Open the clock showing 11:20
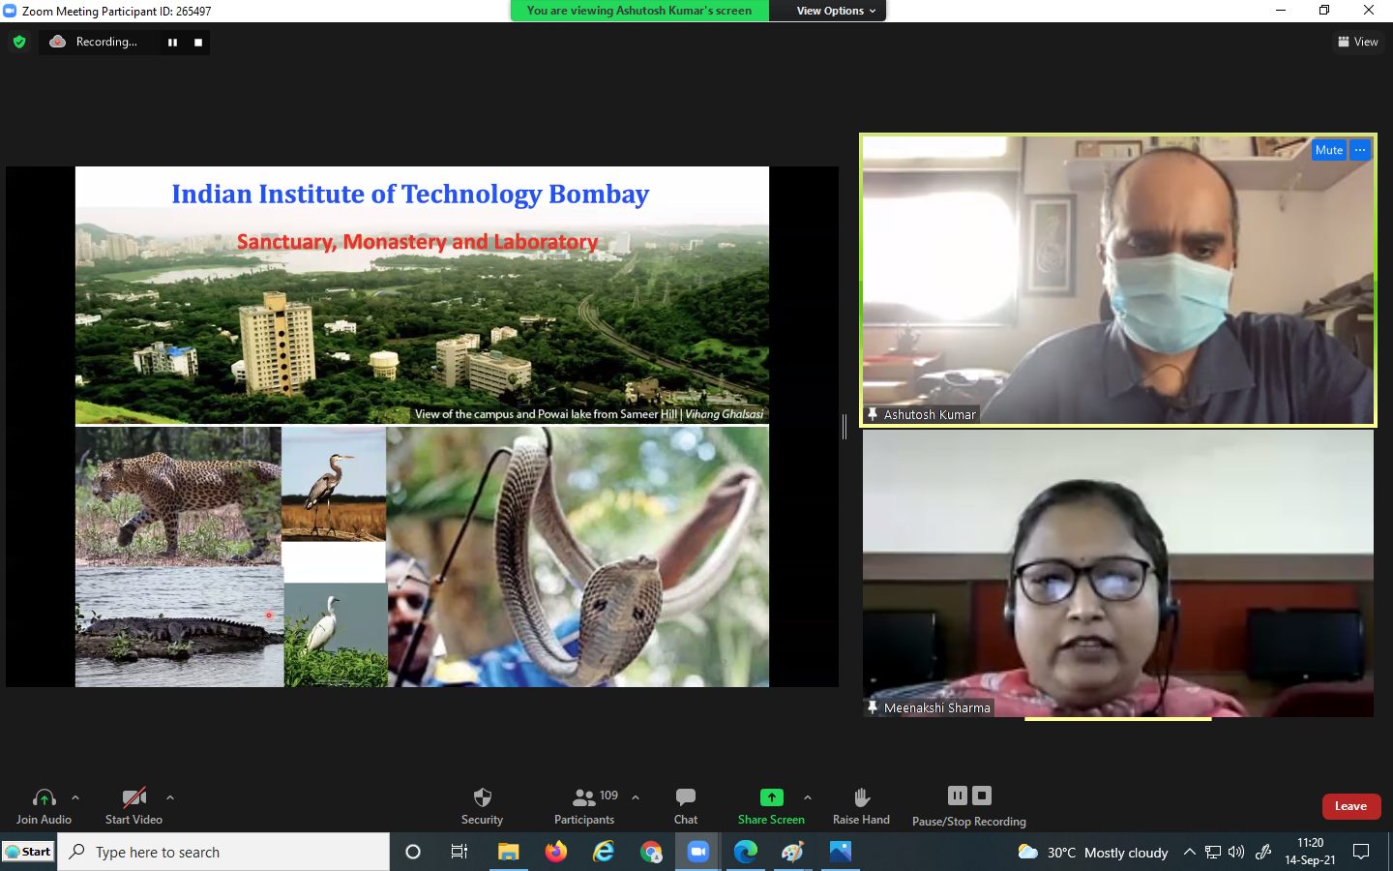 [x=1310, y=852]
